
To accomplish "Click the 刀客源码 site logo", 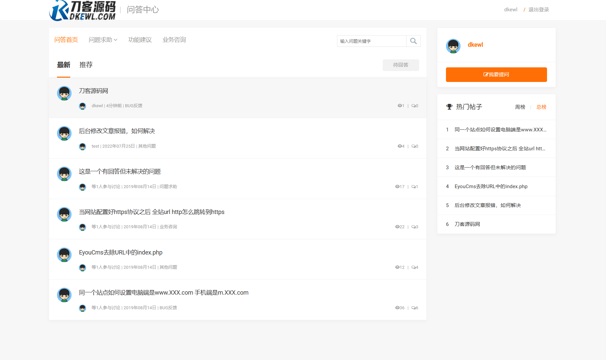I will tap(82, 10).
